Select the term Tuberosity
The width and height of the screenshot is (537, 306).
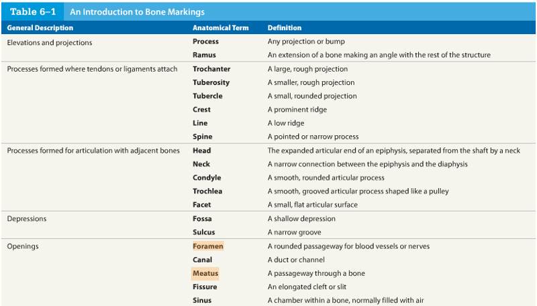click(211, 82)
